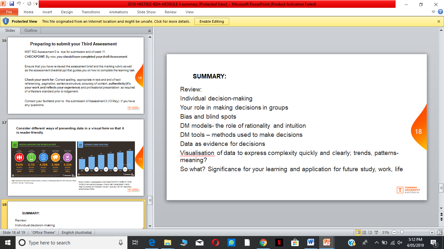The image size is (444, 249).
Task: Select the Slides pane tab
Action: coord(10,30)
